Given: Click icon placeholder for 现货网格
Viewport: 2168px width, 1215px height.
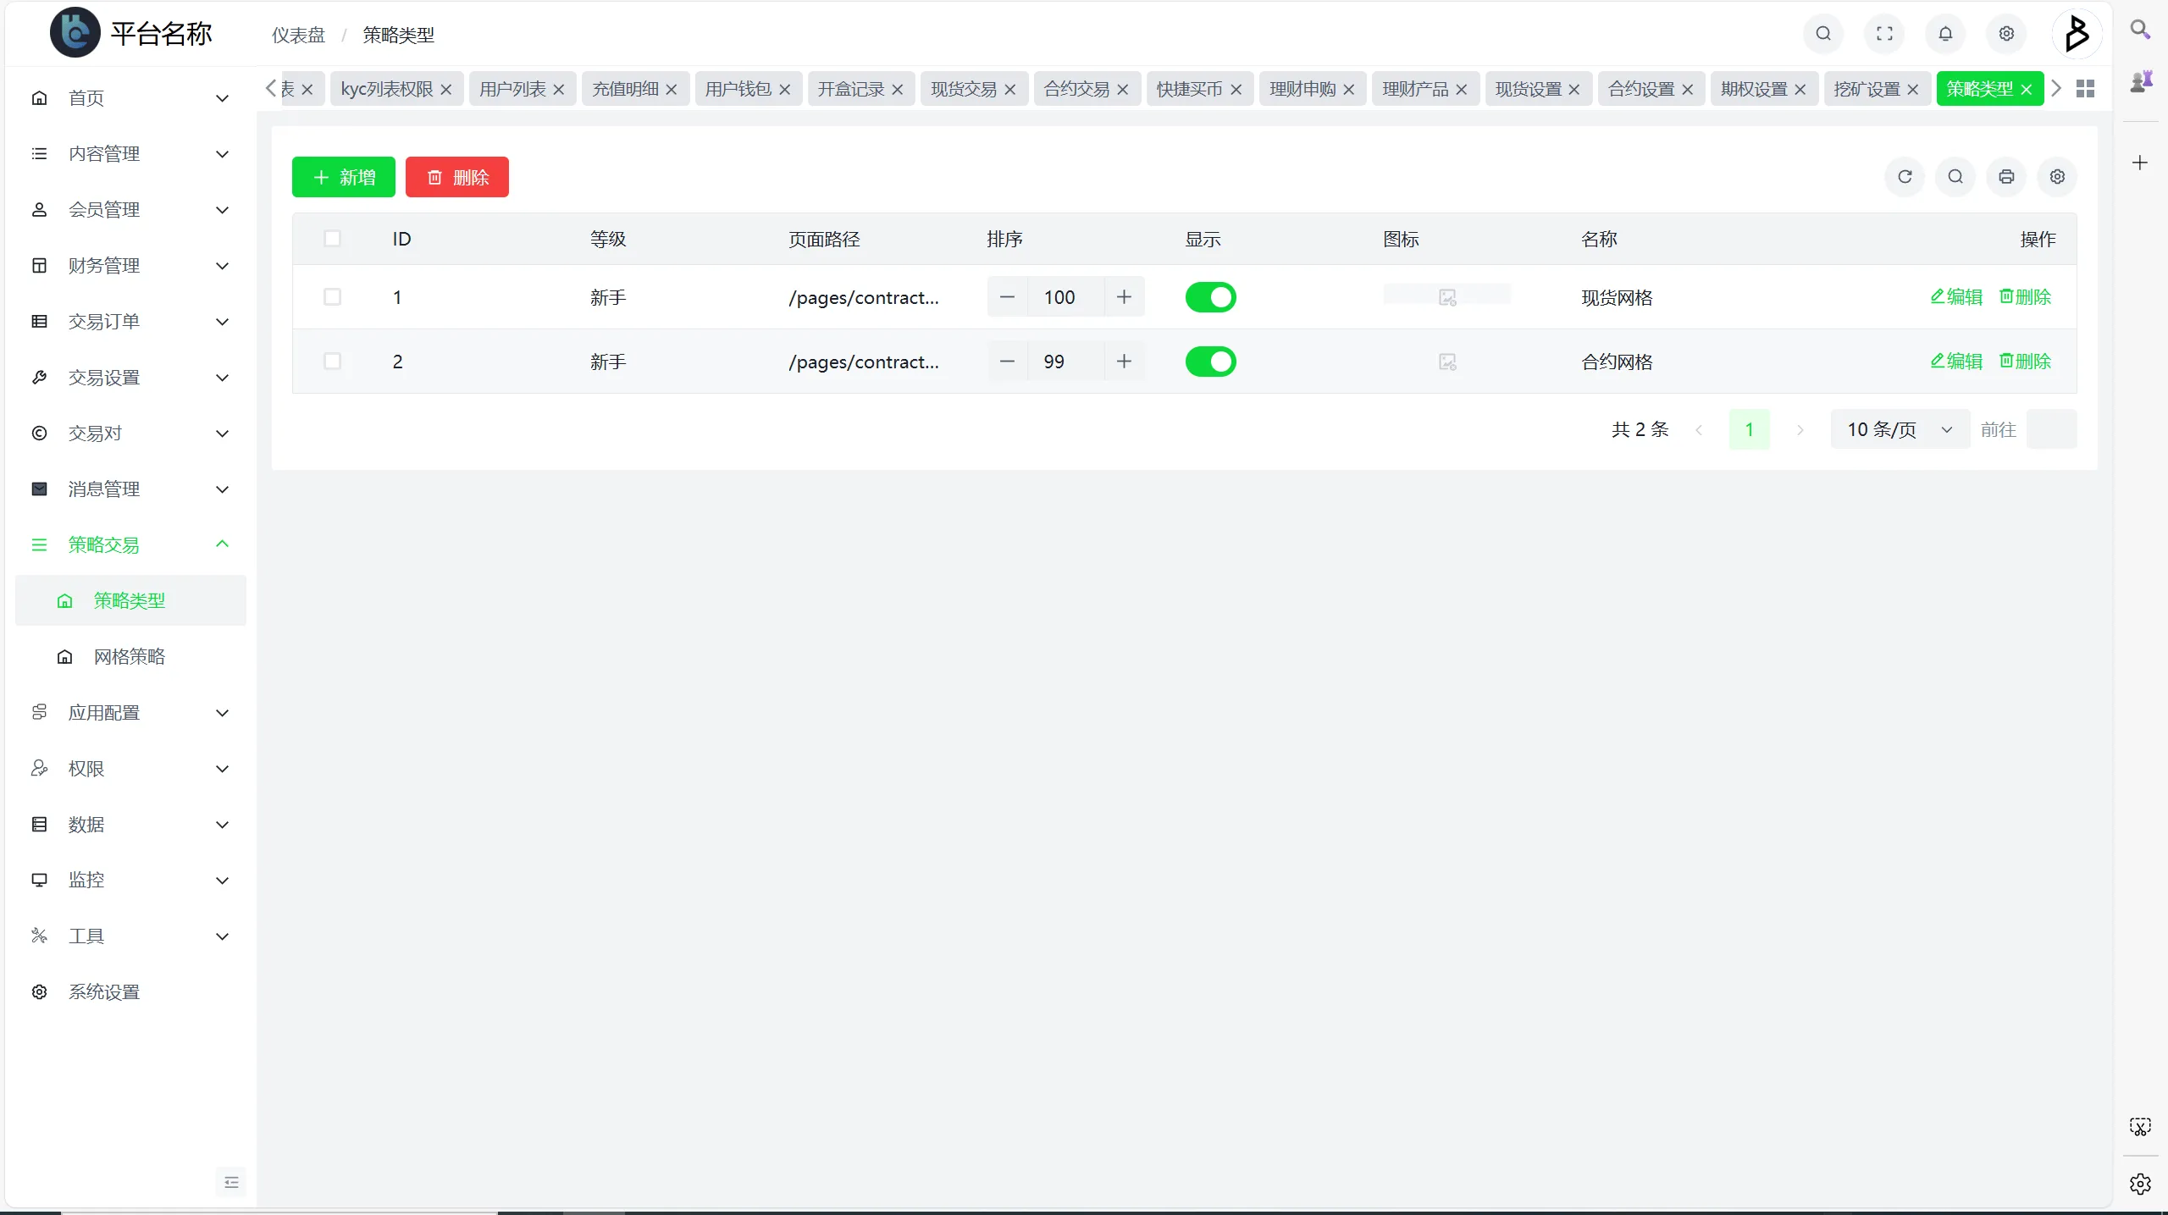Looking at the screenshot, I should tap(1447, 297).
